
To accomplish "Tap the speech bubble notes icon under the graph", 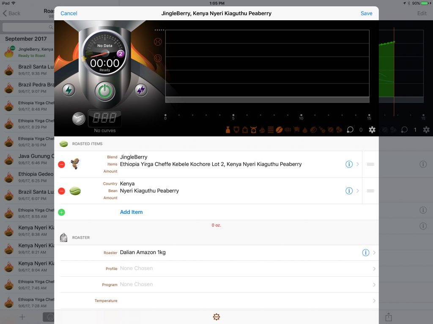I will (x=350, y=130).
